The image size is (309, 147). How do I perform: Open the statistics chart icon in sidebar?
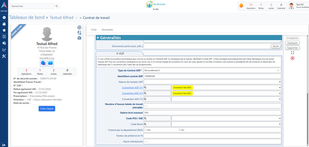point(4,50)
